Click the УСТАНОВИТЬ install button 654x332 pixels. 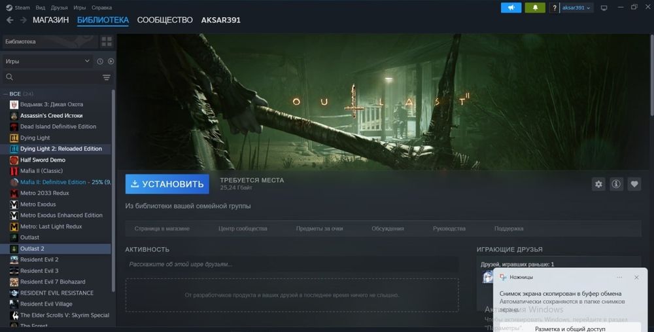(x=167, y=184)
